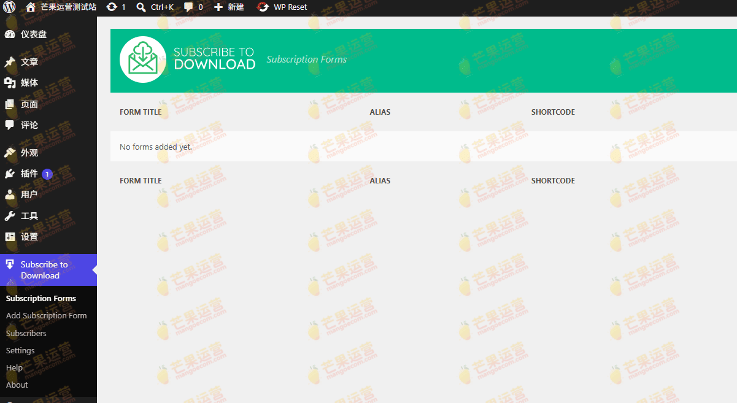Click the 设置 sliders icon
Viewport: 737px width, 403px height.
click(x=10, y=237)
